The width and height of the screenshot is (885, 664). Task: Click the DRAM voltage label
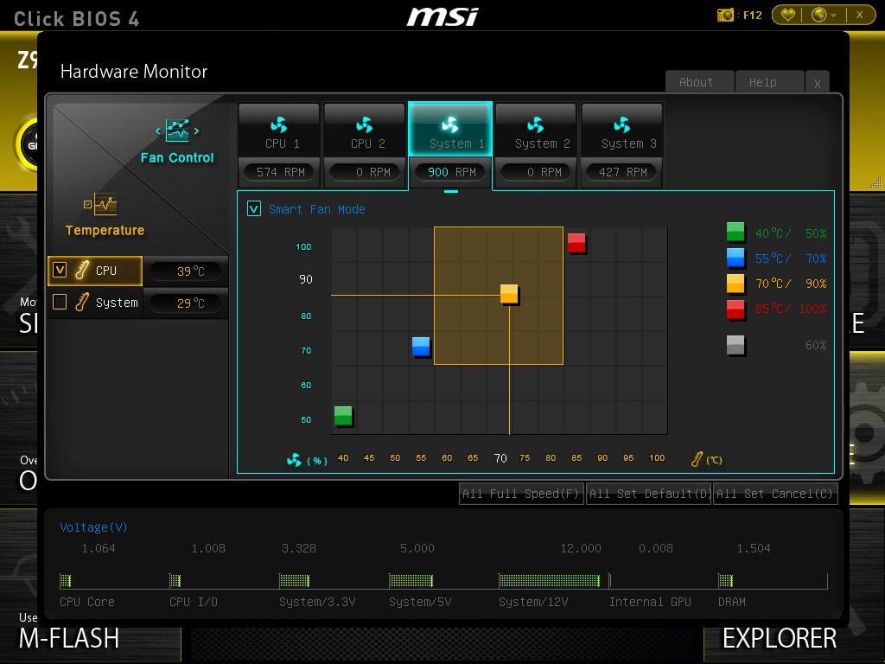(732, 602)
